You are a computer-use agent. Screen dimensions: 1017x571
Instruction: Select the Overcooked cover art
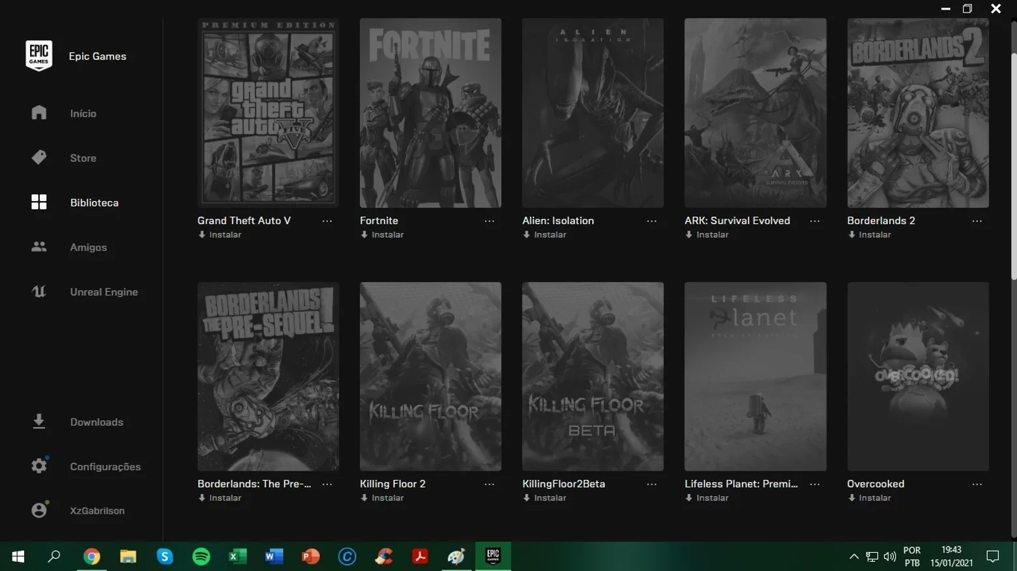pyautogui.click(x=918, y=376)
